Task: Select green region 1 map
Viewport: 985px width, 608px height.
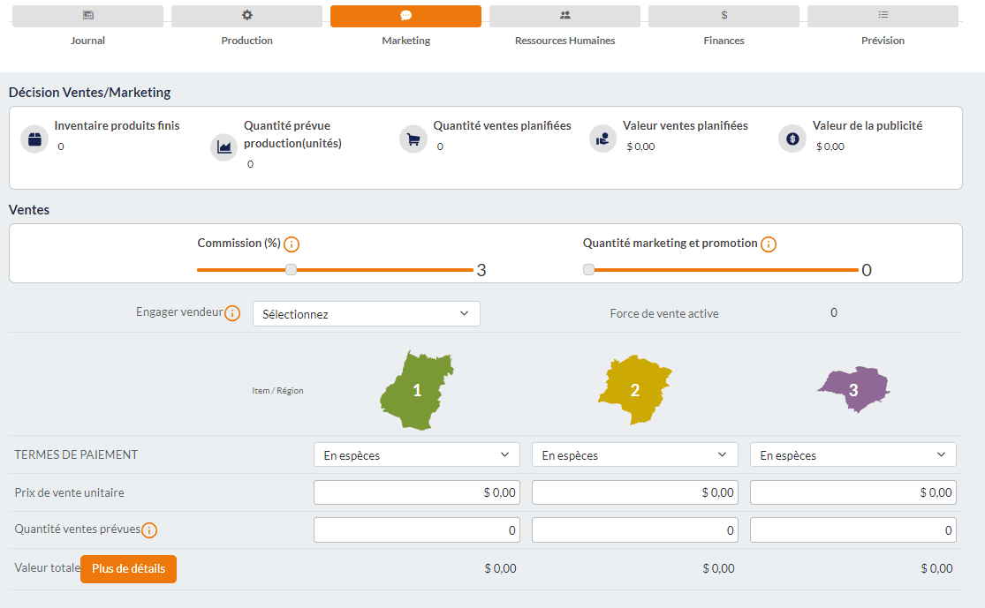Action: [416, 390]
